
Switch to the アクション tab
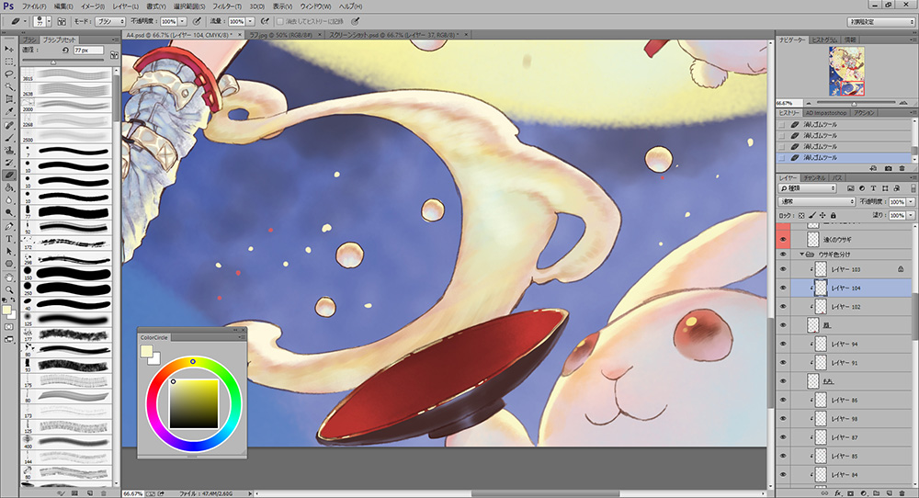(x=863, y=112)
